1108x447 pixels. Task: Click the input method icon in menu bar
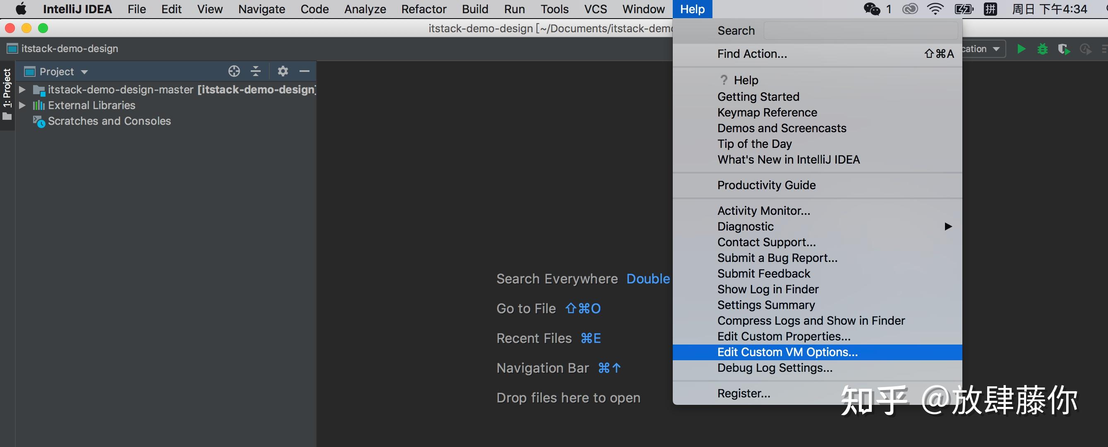990,9
